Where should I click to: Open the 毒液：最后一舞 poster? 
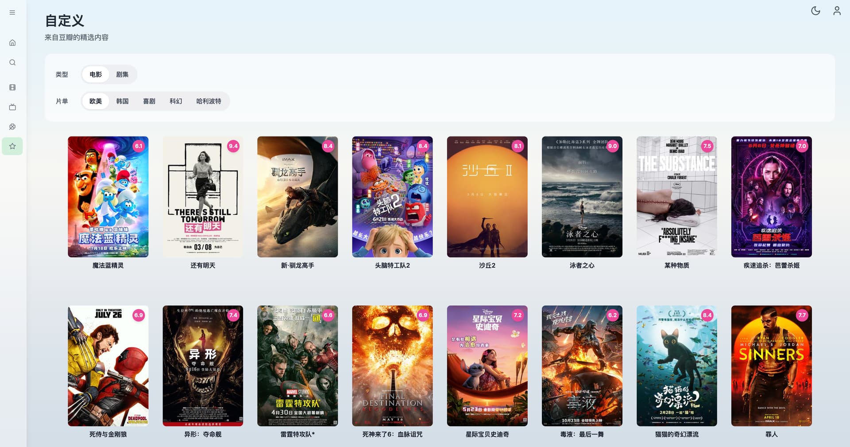[582, 366]
